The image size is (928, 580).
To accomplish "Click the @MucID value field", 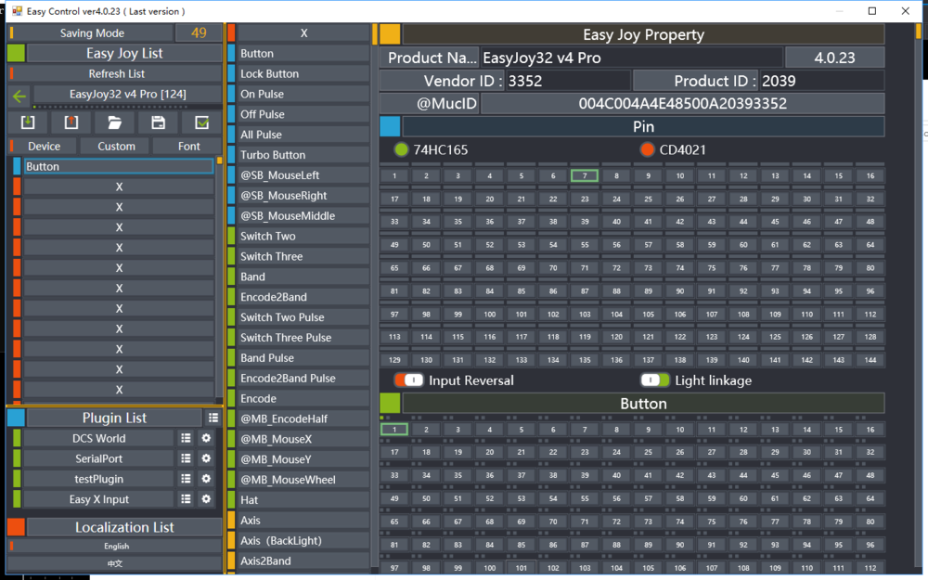I will [682, 104].
